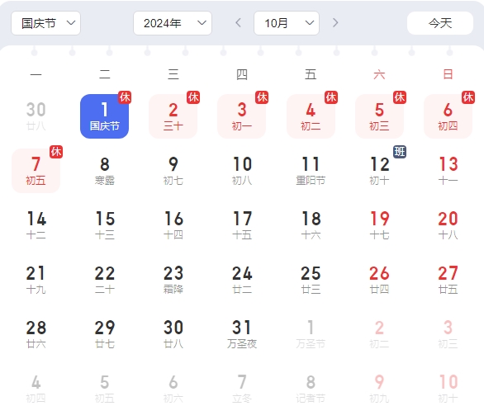Select October 3 初一
484x406 pixels.
point(242,116)
